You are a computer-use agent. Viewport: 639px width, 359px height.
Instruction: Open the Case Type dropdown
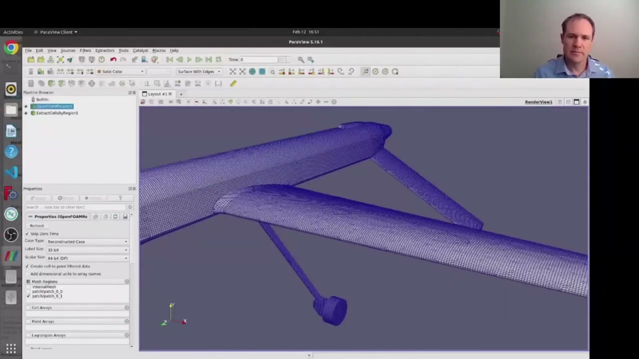(x=87, y=241)
